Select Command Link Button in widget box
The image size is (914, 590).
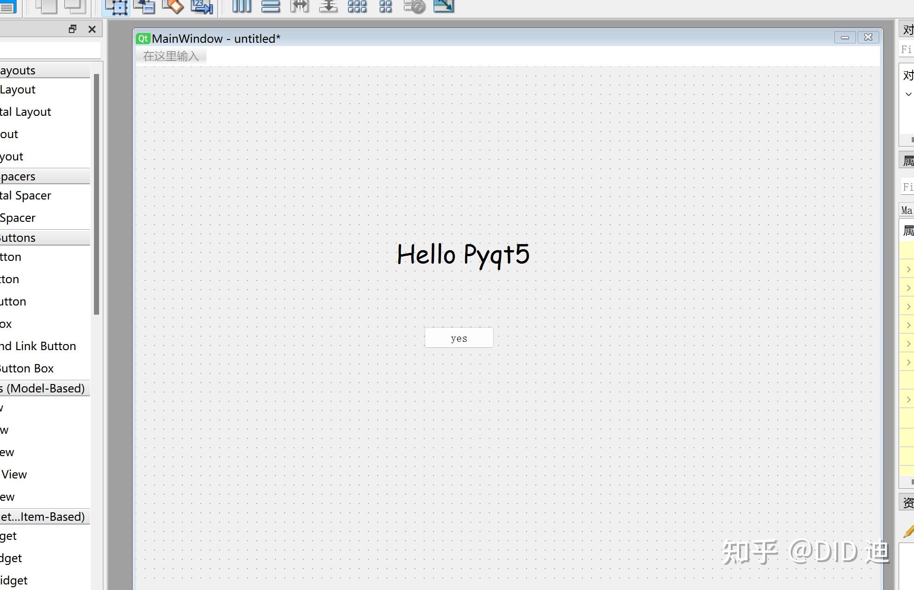tap(37, 346)
